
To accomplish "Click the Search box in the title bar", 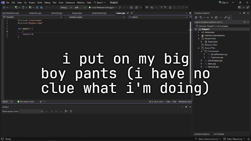I will pos(99,3).
